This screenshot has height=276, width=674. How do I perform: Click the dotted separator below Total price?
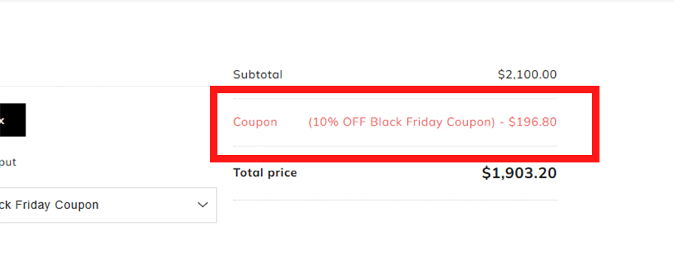396,200
